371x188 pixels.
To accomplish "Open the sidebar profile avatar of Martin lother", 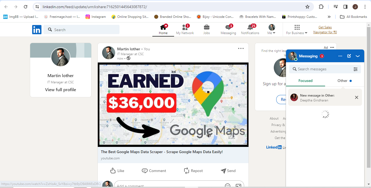I will [x=61, y=57].
